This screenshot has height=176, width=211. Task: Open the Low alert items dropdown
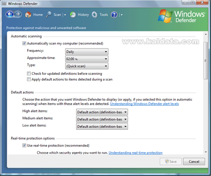[102, 127]
